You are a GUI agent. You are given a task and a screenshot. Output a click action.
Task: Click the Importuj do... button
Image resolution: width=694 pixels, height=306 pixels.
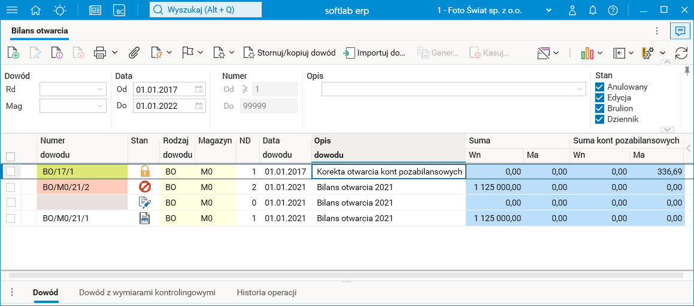[x=375, y=53]
